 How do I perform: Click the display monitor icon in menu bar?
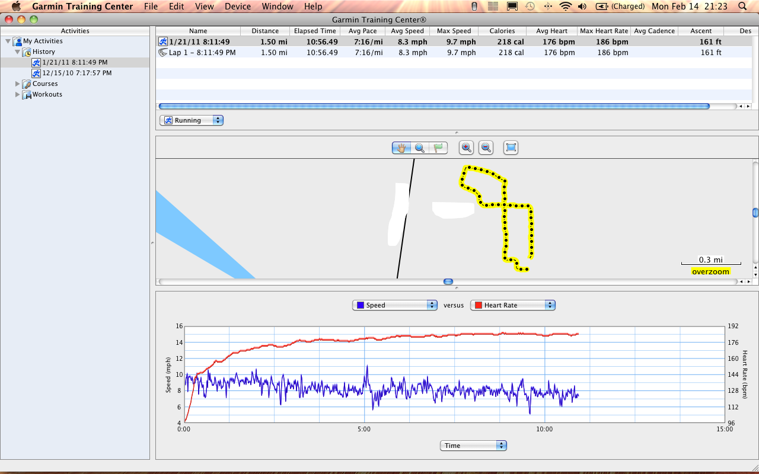pyautogui.click(x=512, y=7)
